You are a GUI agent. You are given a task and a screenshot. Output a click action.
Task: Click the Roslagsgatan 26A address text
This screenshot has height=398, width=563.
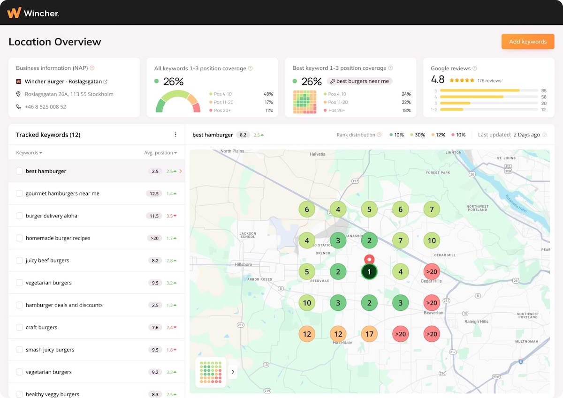pyautogui.click(x=69, y=94)
